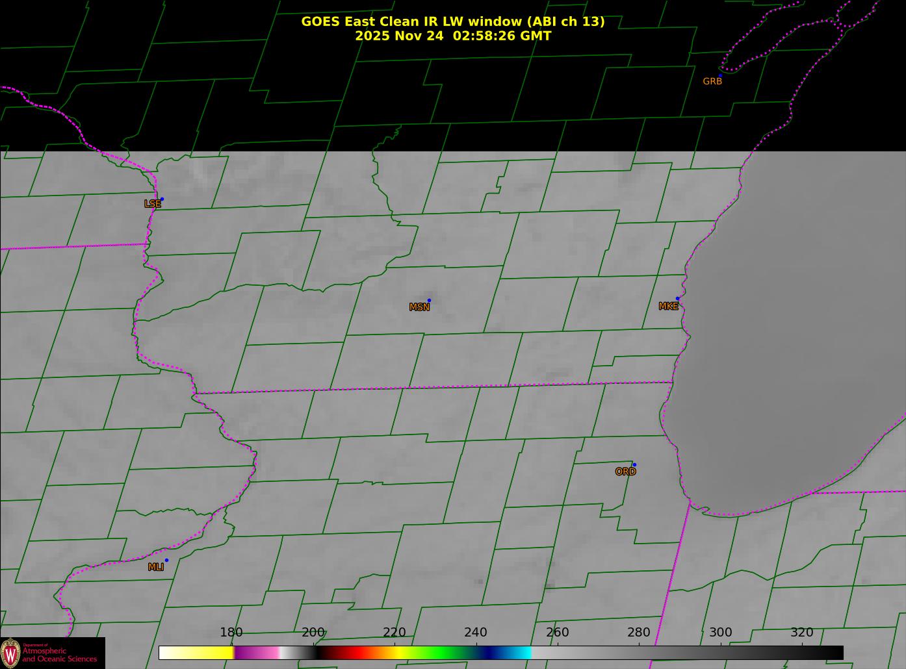Click the pale yellow colorbar segment left of 180
The width and height of the screenshot is (906, 669).
click(x=195, y=653)
